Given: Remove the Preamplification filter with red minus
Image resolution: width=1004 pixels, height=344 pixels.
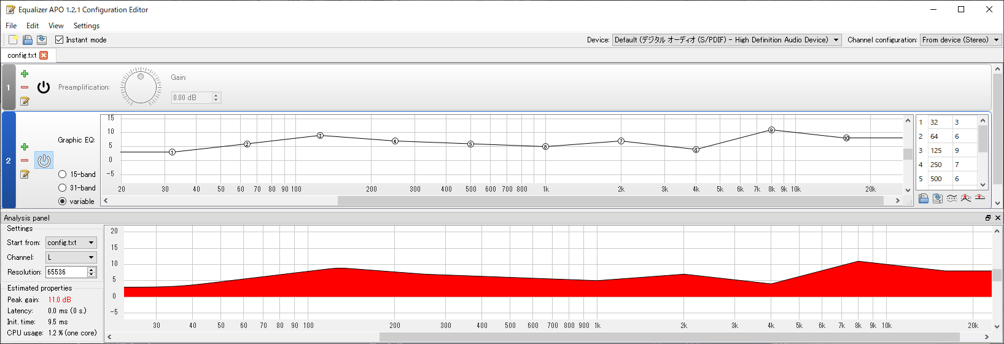Looking at the screenshot, I should click(25, 87).
